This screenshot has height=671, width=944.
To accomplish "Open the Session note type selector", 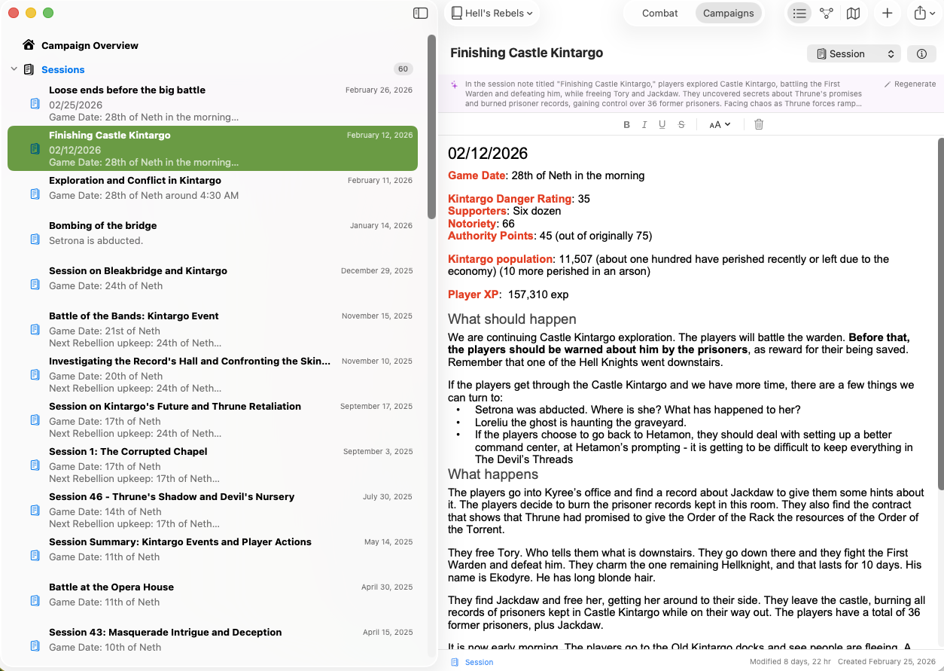I will [x=854, y=54].
